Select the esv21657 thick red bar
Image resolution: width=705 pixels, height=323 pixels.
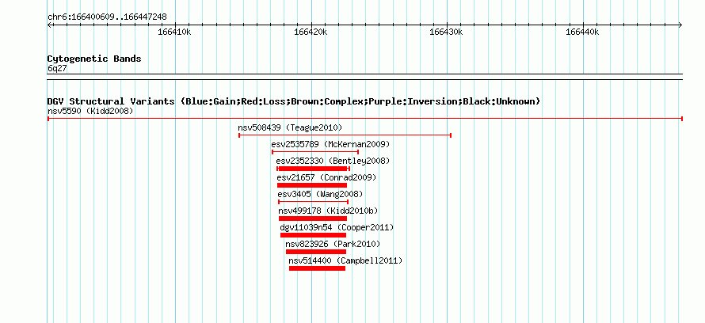(x=312, y=185)
